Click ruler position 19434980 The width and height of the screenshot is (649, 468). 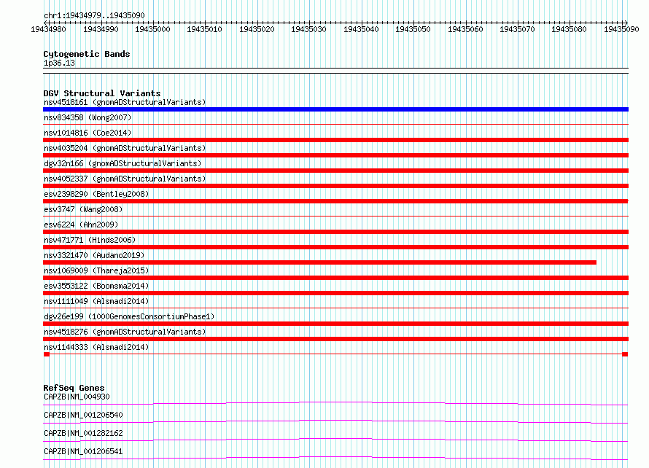48,29
